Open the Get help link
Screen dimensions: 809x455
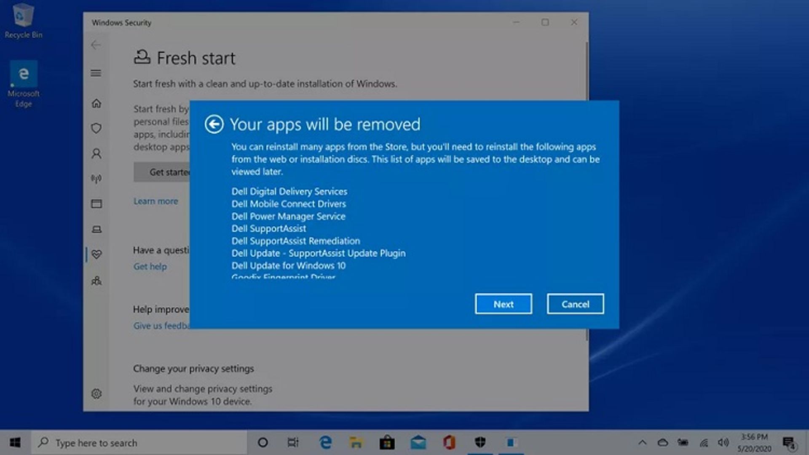coord(150,267)
